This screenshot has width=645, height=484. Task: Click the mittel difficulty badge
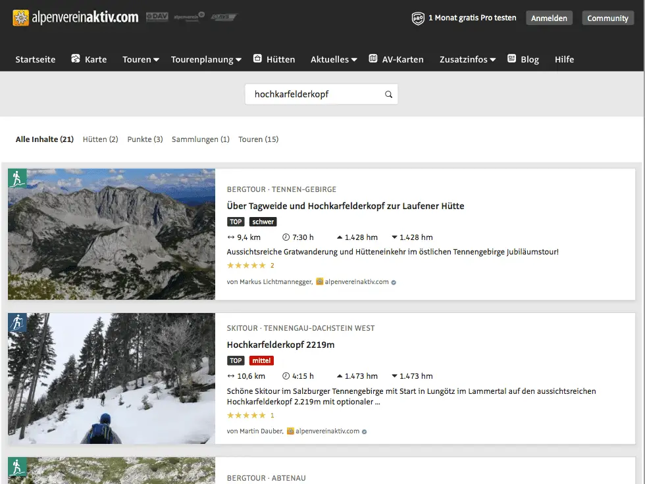click(261, 361)
